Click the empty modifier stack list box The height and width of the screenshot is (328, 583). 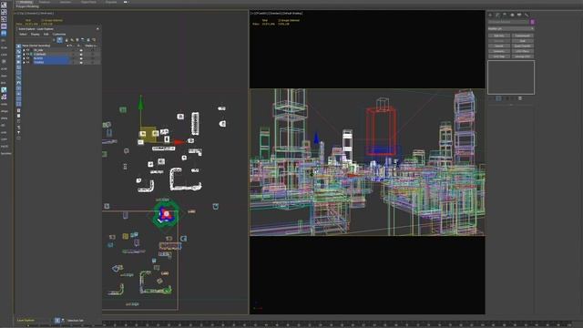click(x=511, y=77)
